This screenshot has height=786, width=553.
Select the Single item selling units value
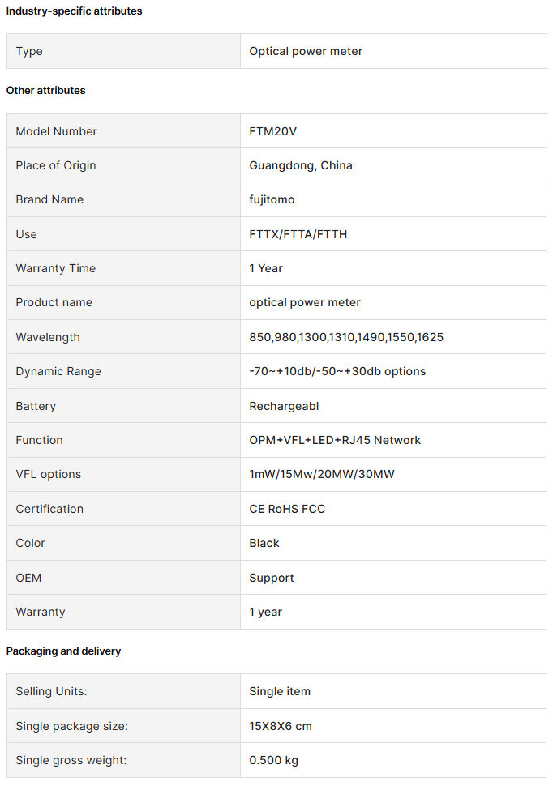280,691
